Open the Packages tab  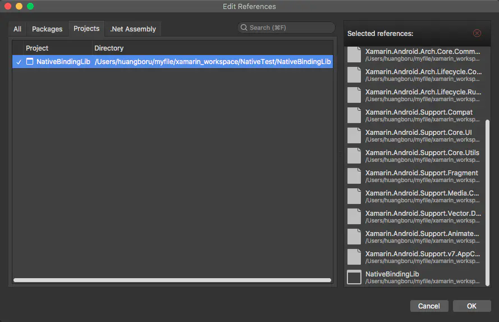[47, 29]
